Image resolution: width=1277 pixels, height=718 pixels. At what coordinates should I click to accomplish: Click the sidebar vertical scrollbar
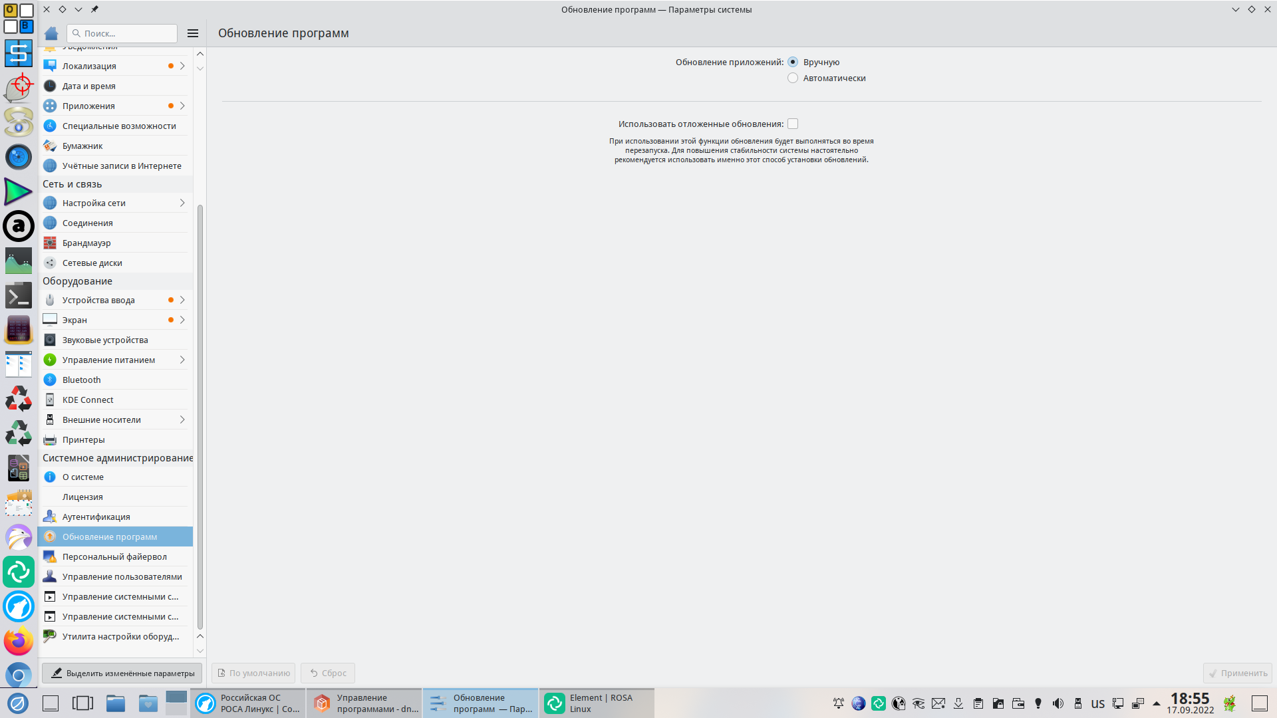click(200, 416)
